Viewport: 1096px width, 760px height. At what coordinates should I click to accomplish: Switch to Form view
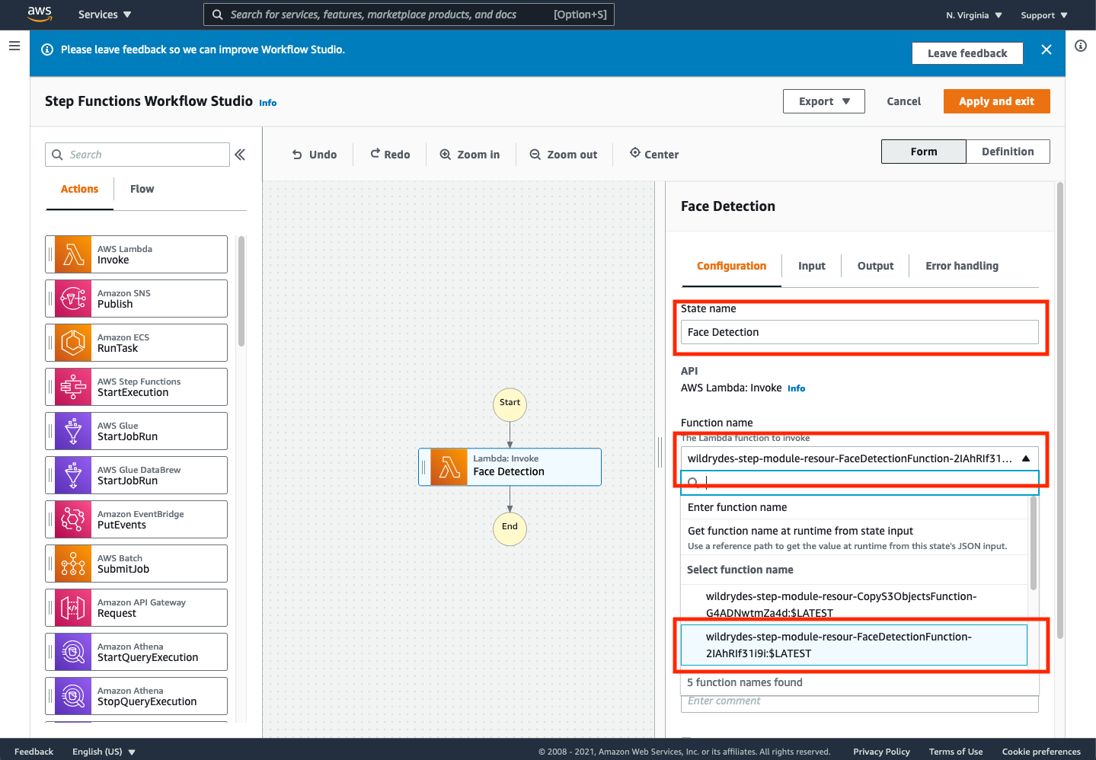coord(924,152)
